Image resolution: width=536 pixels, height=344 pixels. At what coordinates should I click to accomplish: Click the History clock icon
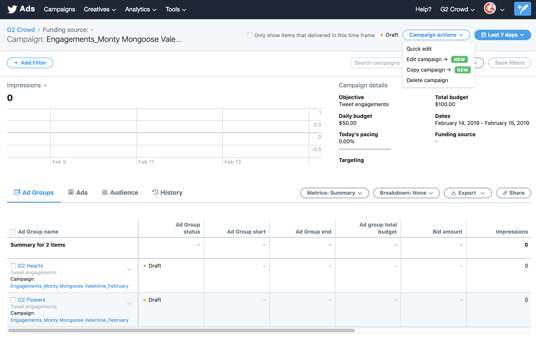click(x=155, y=192)
